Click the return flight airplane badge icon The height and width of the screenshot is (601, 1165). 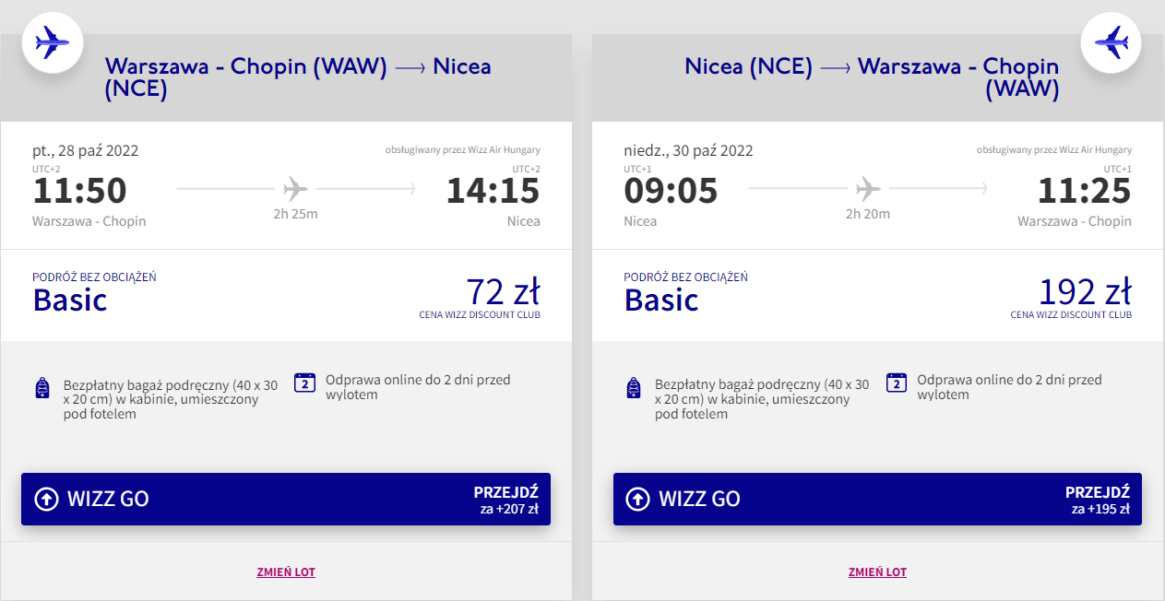[x=1112, y=41]
